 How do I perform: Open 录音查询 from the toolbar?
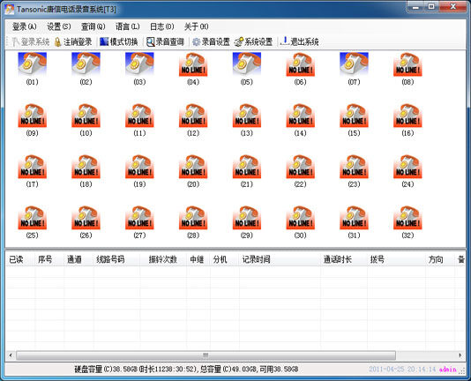[165, 41]
